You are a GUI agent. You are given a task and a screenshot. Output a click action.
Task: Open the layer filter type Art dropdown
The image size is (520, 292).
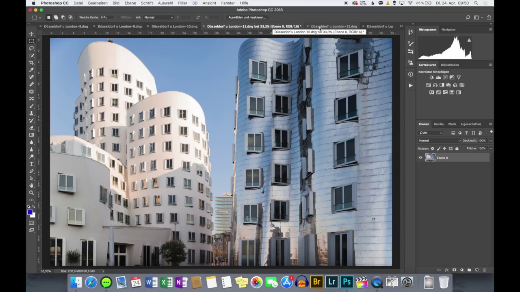point(431,133)
